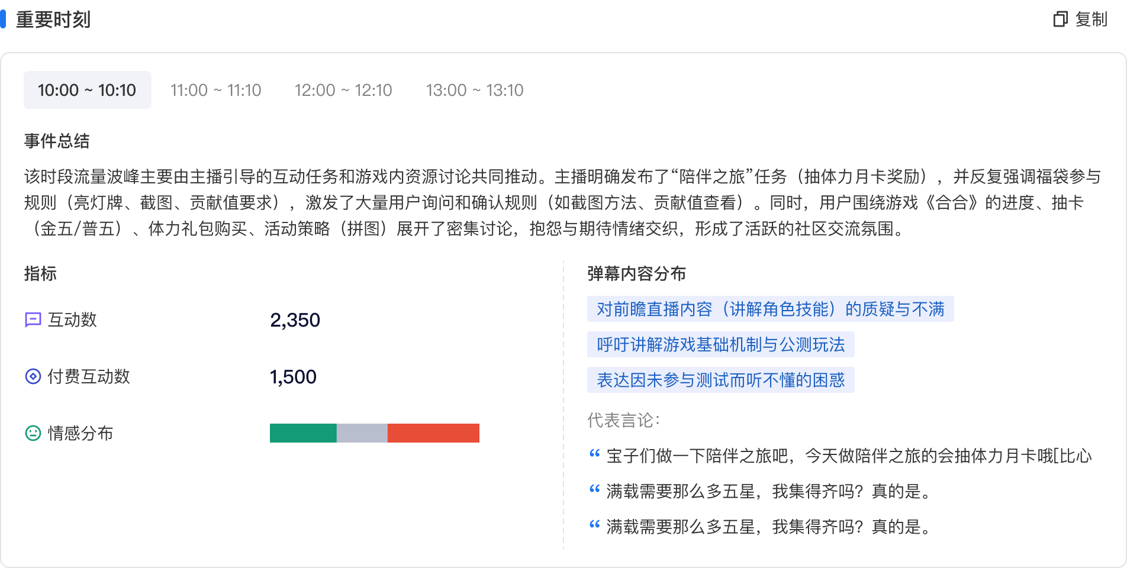Click the event summary paragraph text
Viewport: 1127px width, 568px height.
(562, 202)
